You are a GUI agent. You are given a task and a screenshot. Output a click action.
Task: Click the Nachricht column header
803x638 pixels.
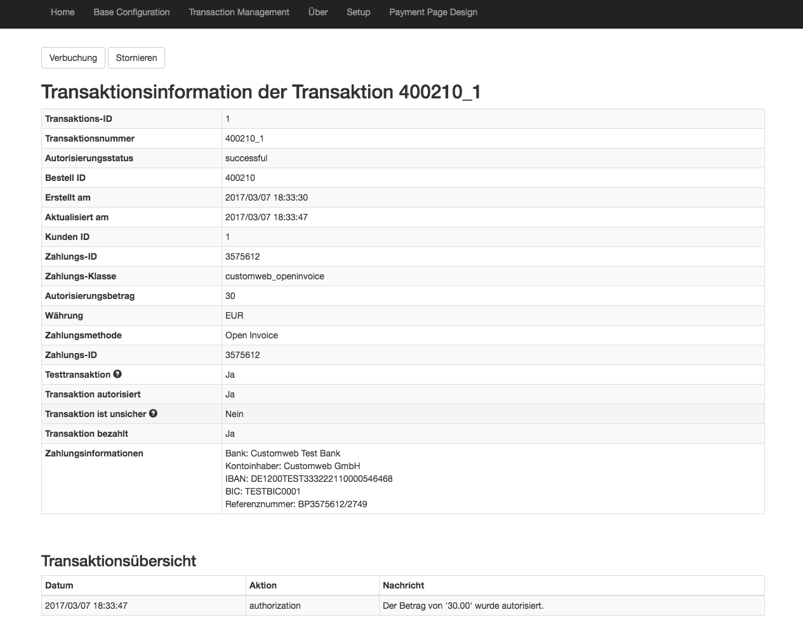click(x=403, y=585)
